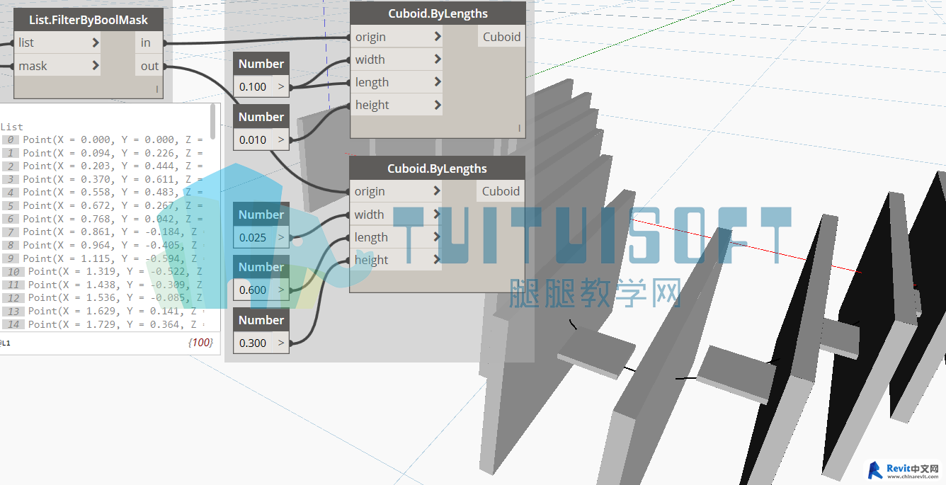This screenshot has width=946, height=485.
Task: Expand the mask input port chevron
Action: coord(96,67)
